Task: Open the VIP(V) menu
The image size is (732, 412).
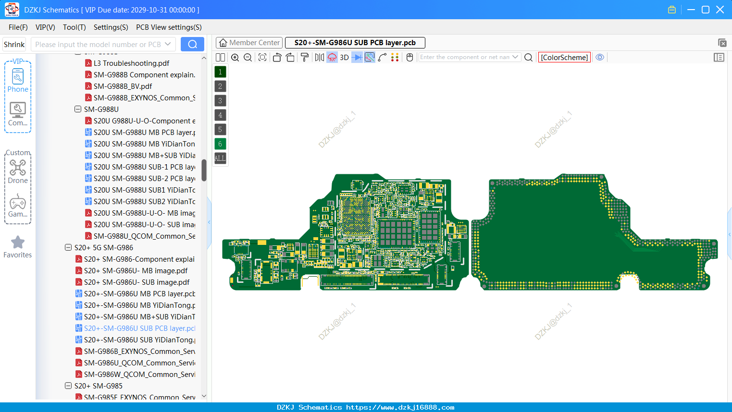Action: coord(45,27)
